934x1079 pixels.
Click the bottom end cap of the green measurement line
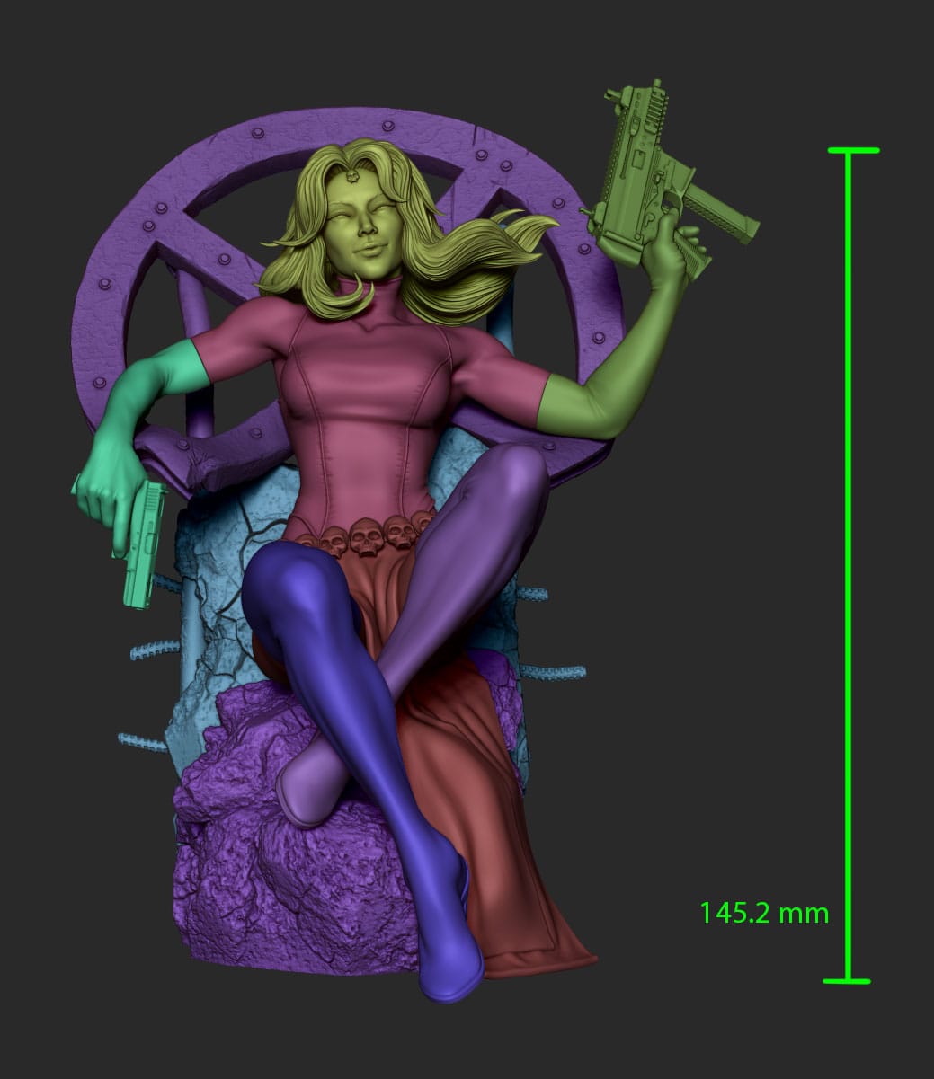point(847,980)
